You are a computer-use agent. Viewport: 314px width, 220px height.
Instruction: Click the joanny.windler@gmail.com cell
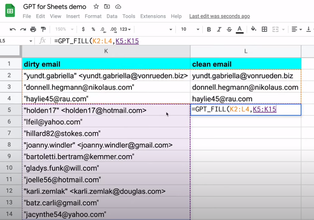coord(106,145)
